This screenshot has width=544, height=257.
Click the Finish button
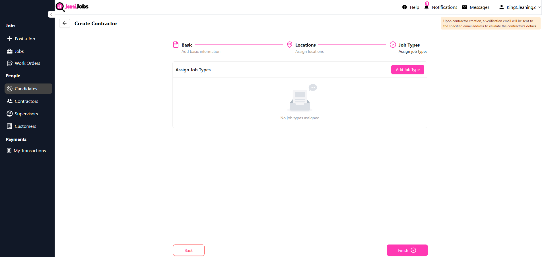(407, 250)
